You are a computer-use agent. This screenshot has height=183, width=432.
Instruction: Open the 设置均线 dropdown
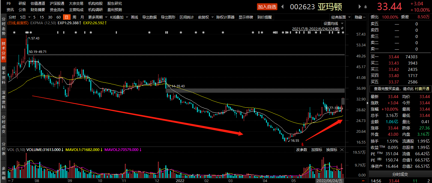(x=333, y=23)
